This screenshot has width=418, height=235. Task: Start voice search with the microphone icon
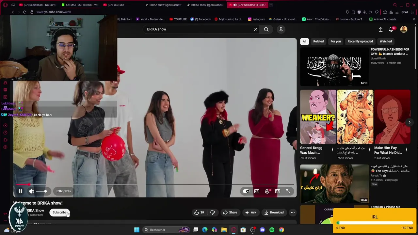pyautogui.click(x=281, y=29)
